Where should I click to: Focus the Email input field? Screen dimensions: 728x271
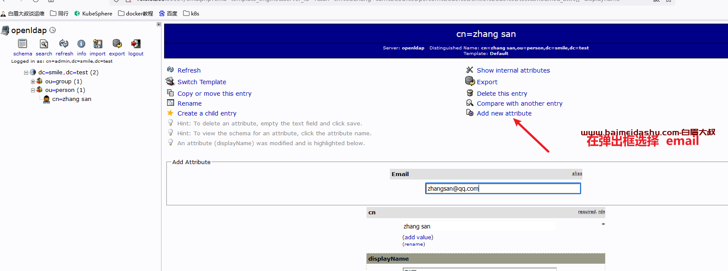coord(503,189)
